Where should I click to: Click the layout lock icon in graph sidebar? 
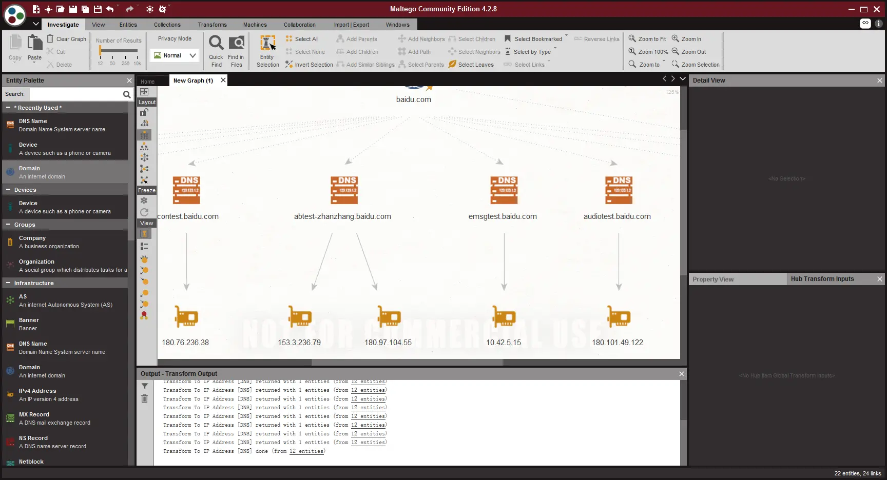click(x=144, y=112)
